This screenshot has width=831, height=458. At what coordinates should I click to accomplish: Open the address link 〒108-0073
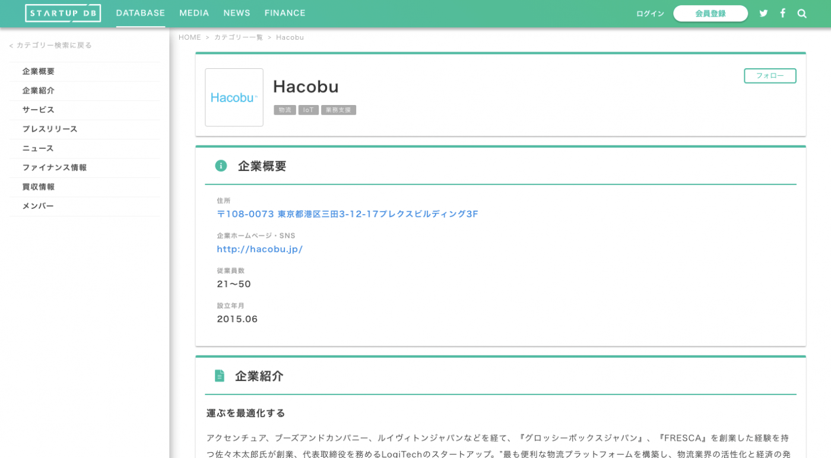point(347,214)
